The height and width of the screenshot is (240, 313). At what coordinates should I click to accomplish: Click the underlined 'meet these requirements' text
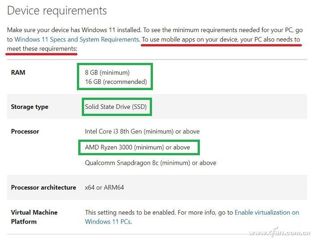coord(42,48)
